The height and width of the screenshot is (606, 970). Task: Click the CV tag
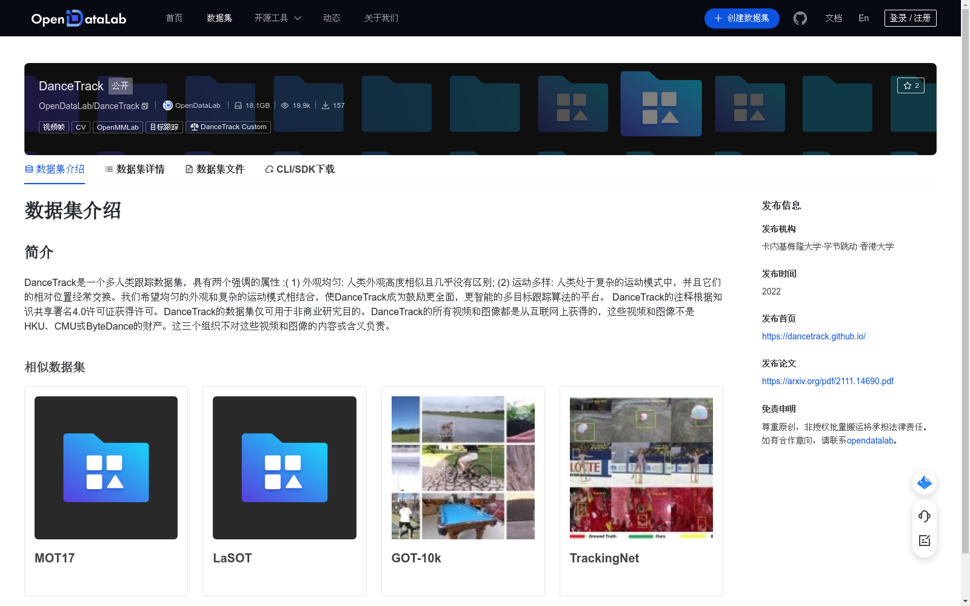point(81,127)
